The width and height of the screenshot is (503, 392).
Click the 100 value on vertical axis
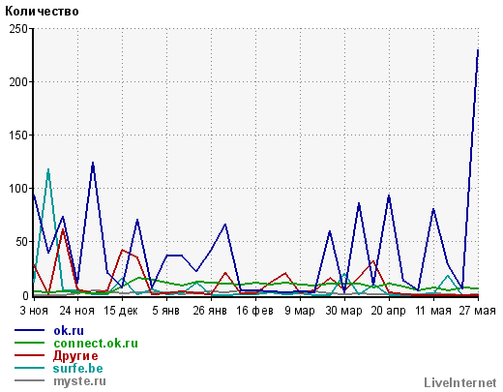point(18,189)
